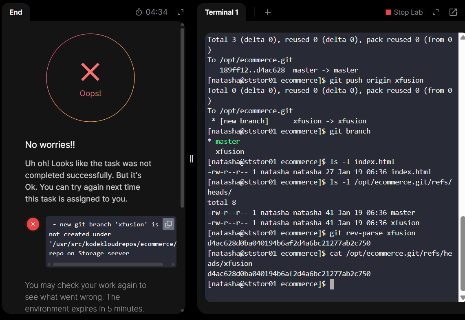The width and height of the screenshot is (465, 320).
Task: Click the left panel vertical scrollbar
Action: 182,117
